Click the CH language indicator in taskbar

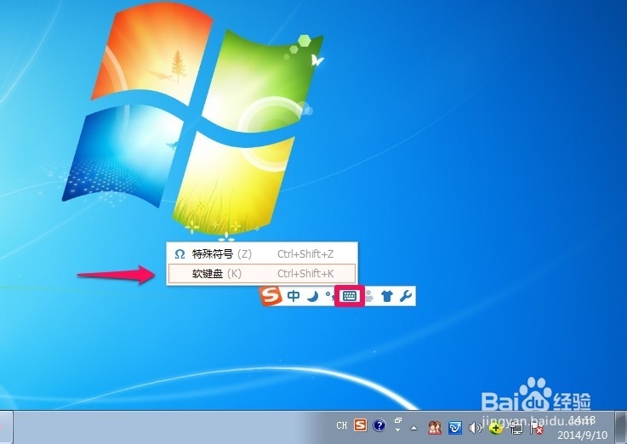pyautogui.click(x=342, y=426)
